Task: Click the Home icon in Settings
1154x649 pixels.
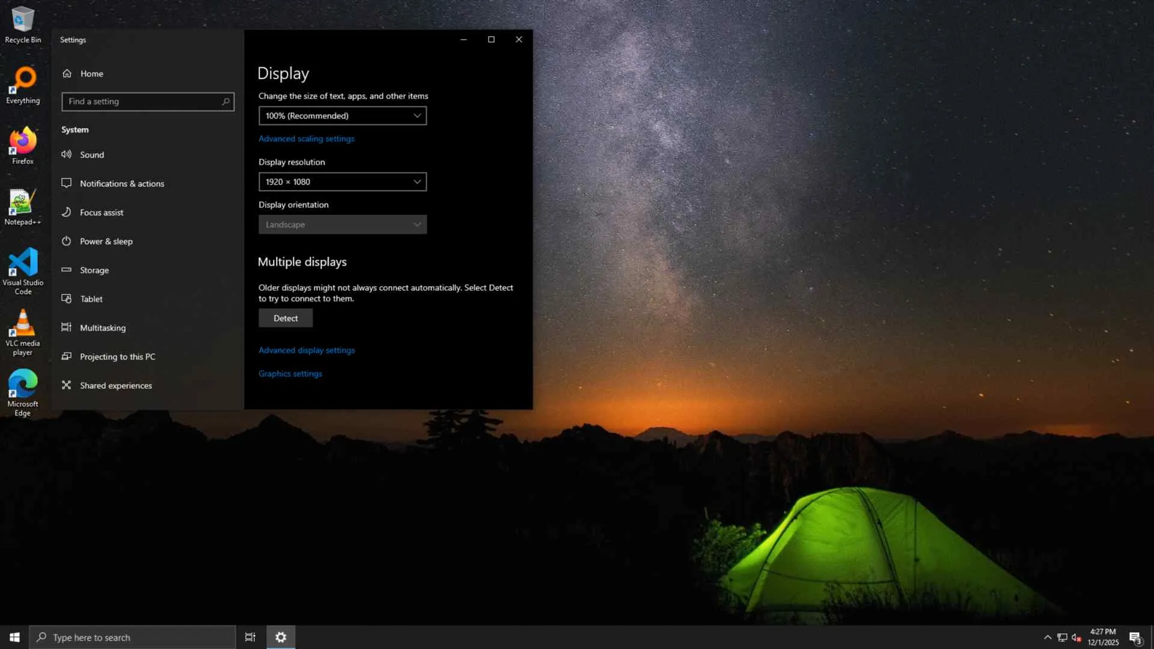Action: [x=67, y=73]
